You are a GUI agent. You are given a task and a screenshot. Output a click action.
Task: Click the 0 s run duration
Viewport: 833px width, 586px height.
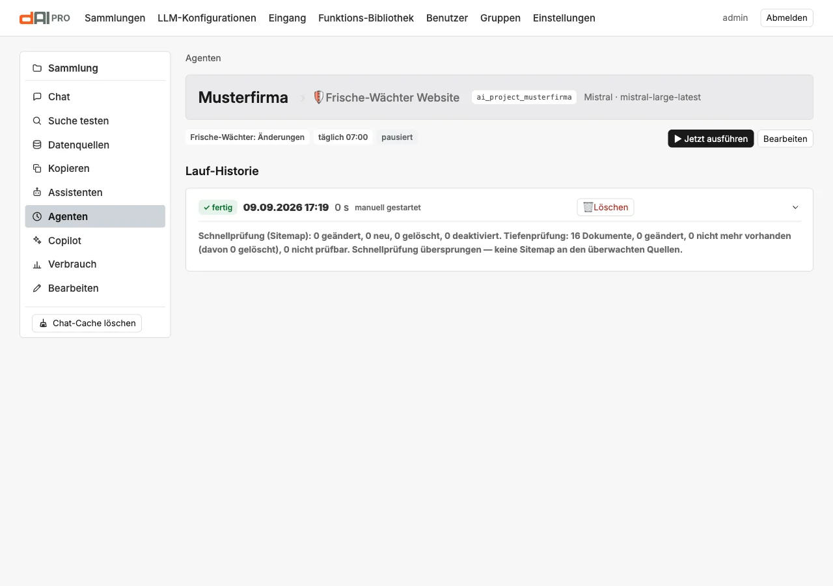coord(342,208)
